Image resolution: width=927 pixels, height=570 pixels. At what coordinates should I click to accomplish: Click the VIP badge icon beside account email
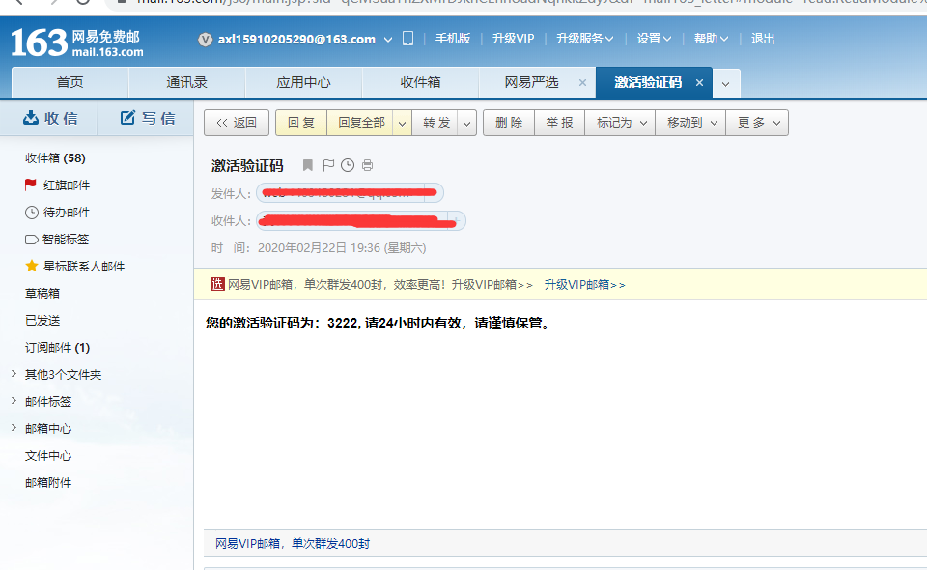point(205,40)
